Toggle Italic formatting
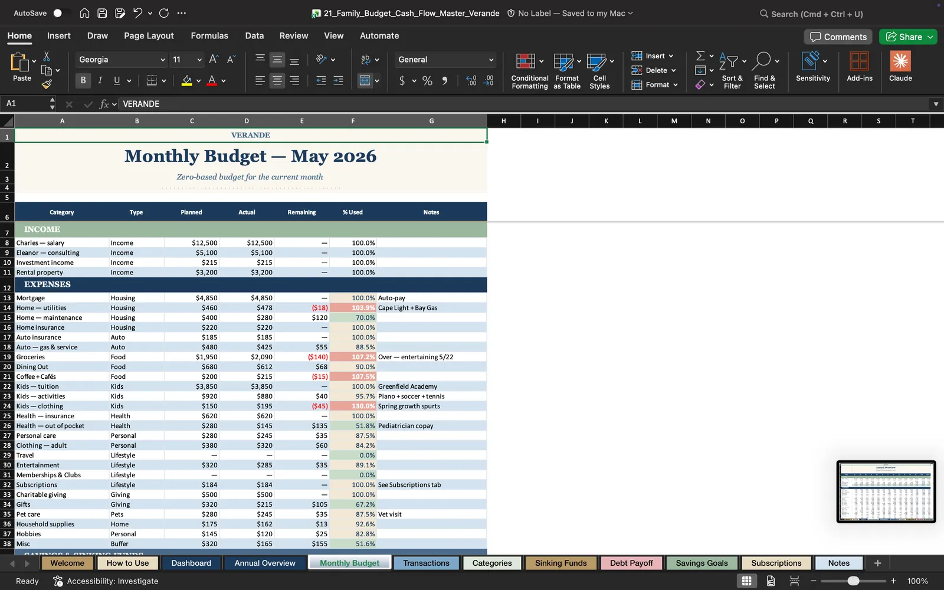Viewport: 944px width, 590px height. click(x=100, y=80)
